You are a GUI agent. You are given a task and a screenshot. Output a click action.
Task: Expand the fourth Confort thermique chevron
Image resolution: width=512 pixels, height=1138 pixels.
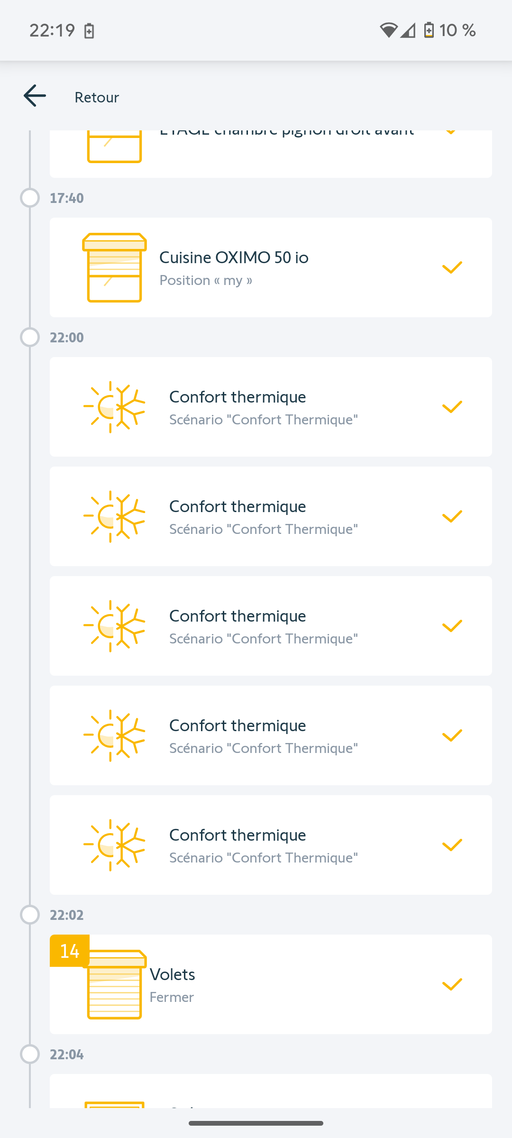pyautogui.click(x=452, y=735)
